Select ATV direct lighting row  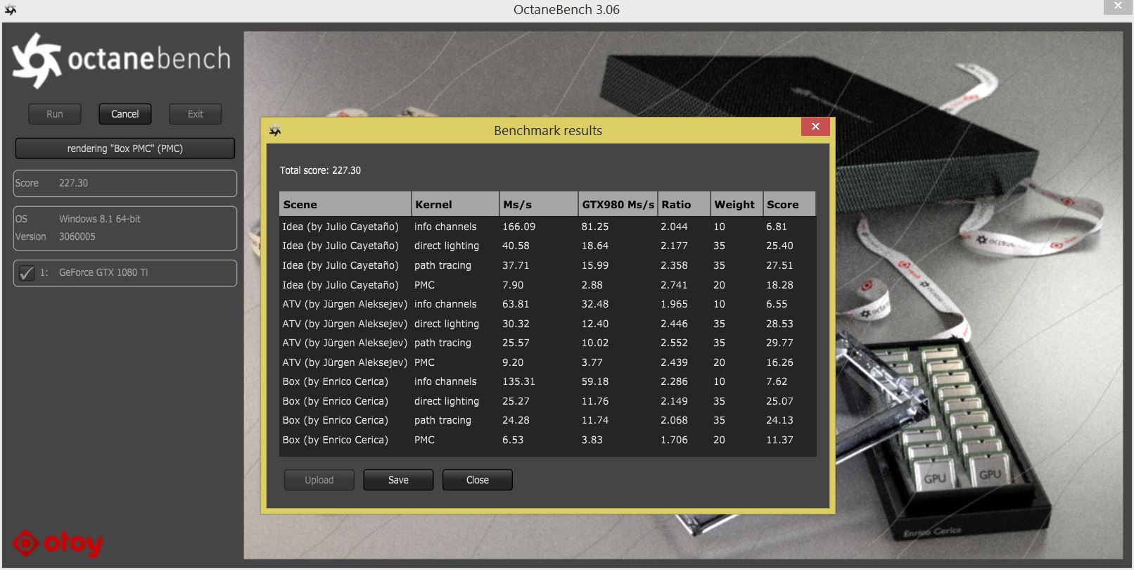(547, 324)
